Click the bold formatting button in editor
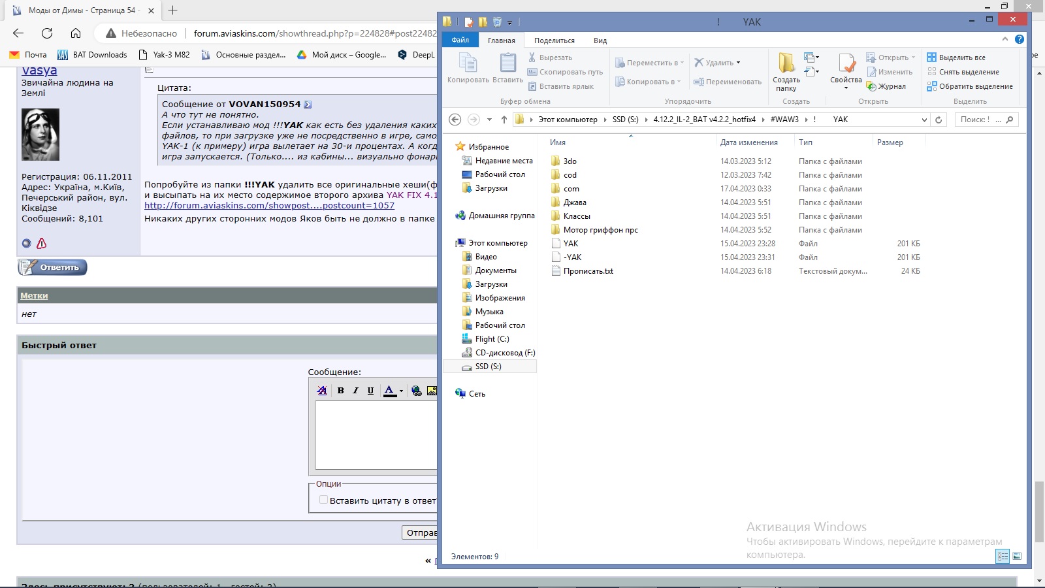This screenshot has height=588, width=1045. click(340, 391)
